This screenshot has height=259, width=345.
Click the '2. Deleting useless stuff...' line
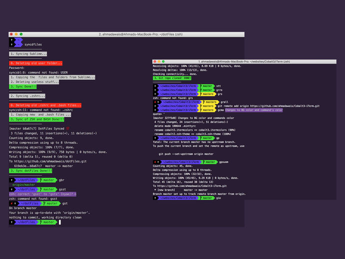point(34,82)
